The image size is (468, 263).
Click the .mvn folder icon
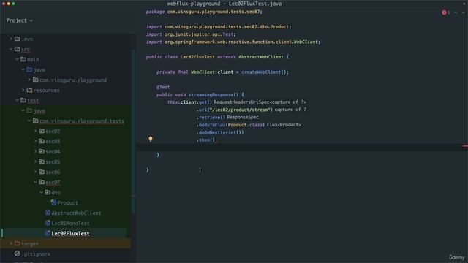pyautogui.click(x=18, y=39)
